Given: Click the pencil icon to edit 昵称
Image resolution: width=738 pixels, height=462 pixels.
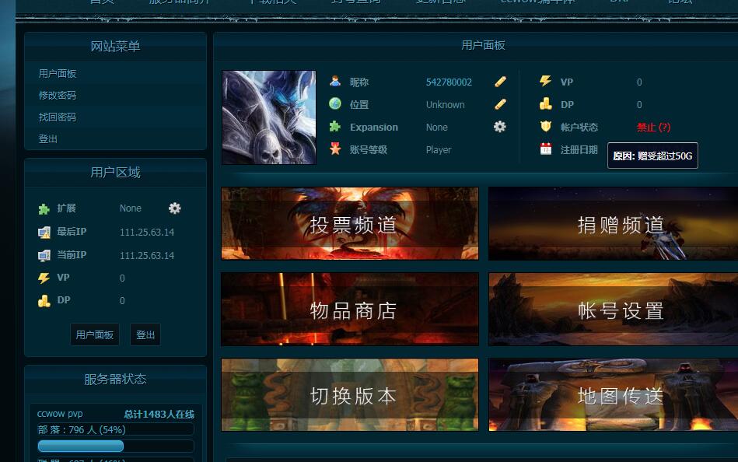Looking at the screenshot, I should (x=500, y=82).
